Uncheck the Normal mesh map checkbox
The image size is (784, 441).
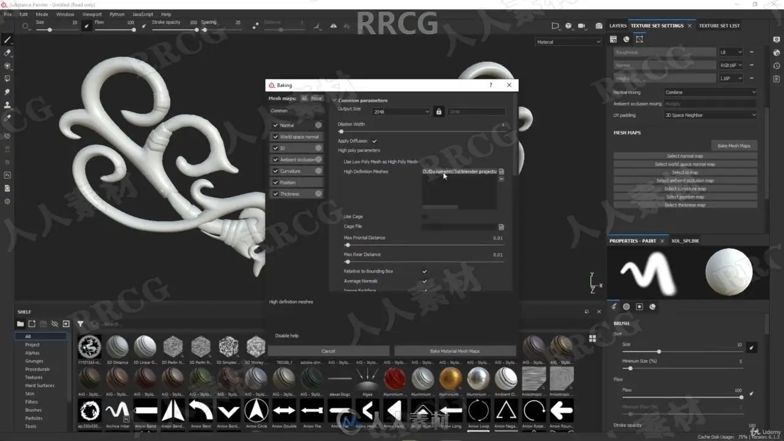click(276, 125)
